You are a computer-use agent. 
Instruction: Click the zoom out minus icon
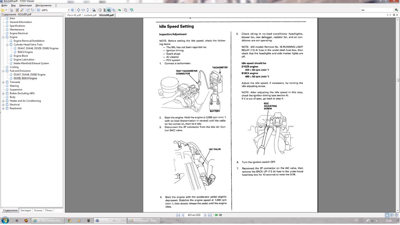click(38, 10)
